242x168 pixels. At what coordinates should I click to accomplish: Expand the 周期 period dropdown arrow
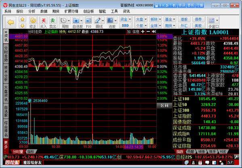pyautogui.click(x=69, y=20)
